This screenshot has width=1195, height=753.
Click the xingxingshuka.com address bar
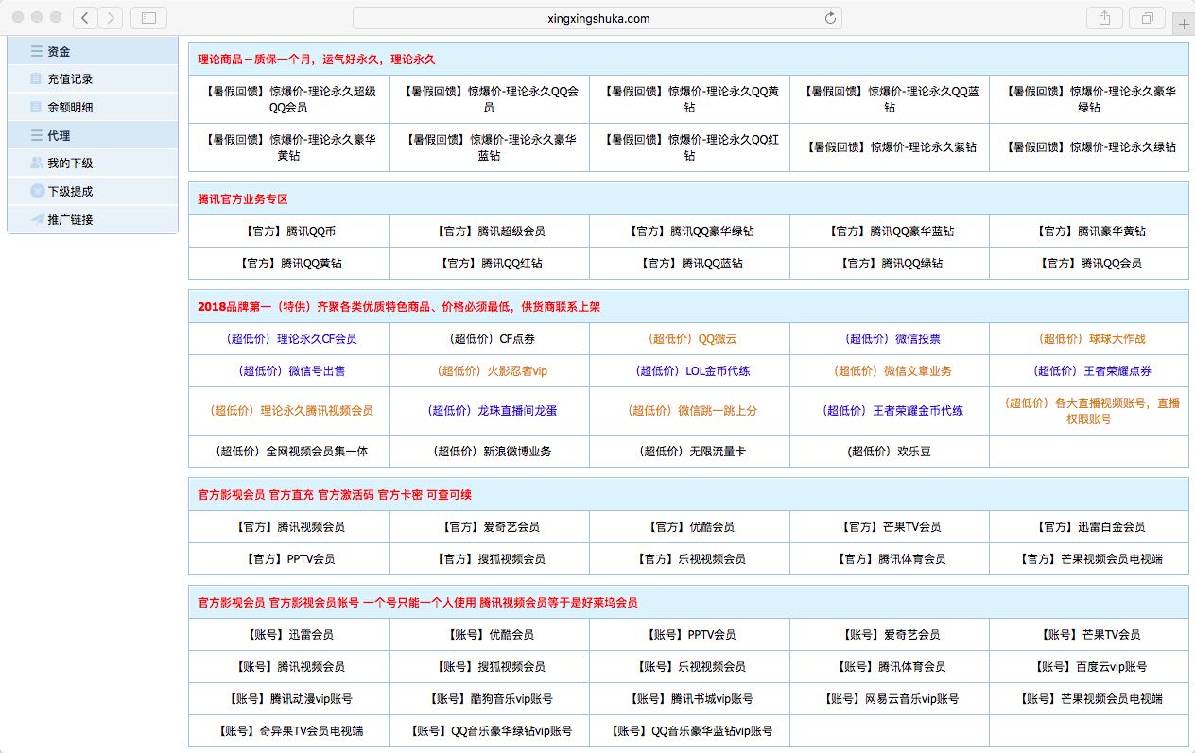pyautogui.click(x=597, y=18)
